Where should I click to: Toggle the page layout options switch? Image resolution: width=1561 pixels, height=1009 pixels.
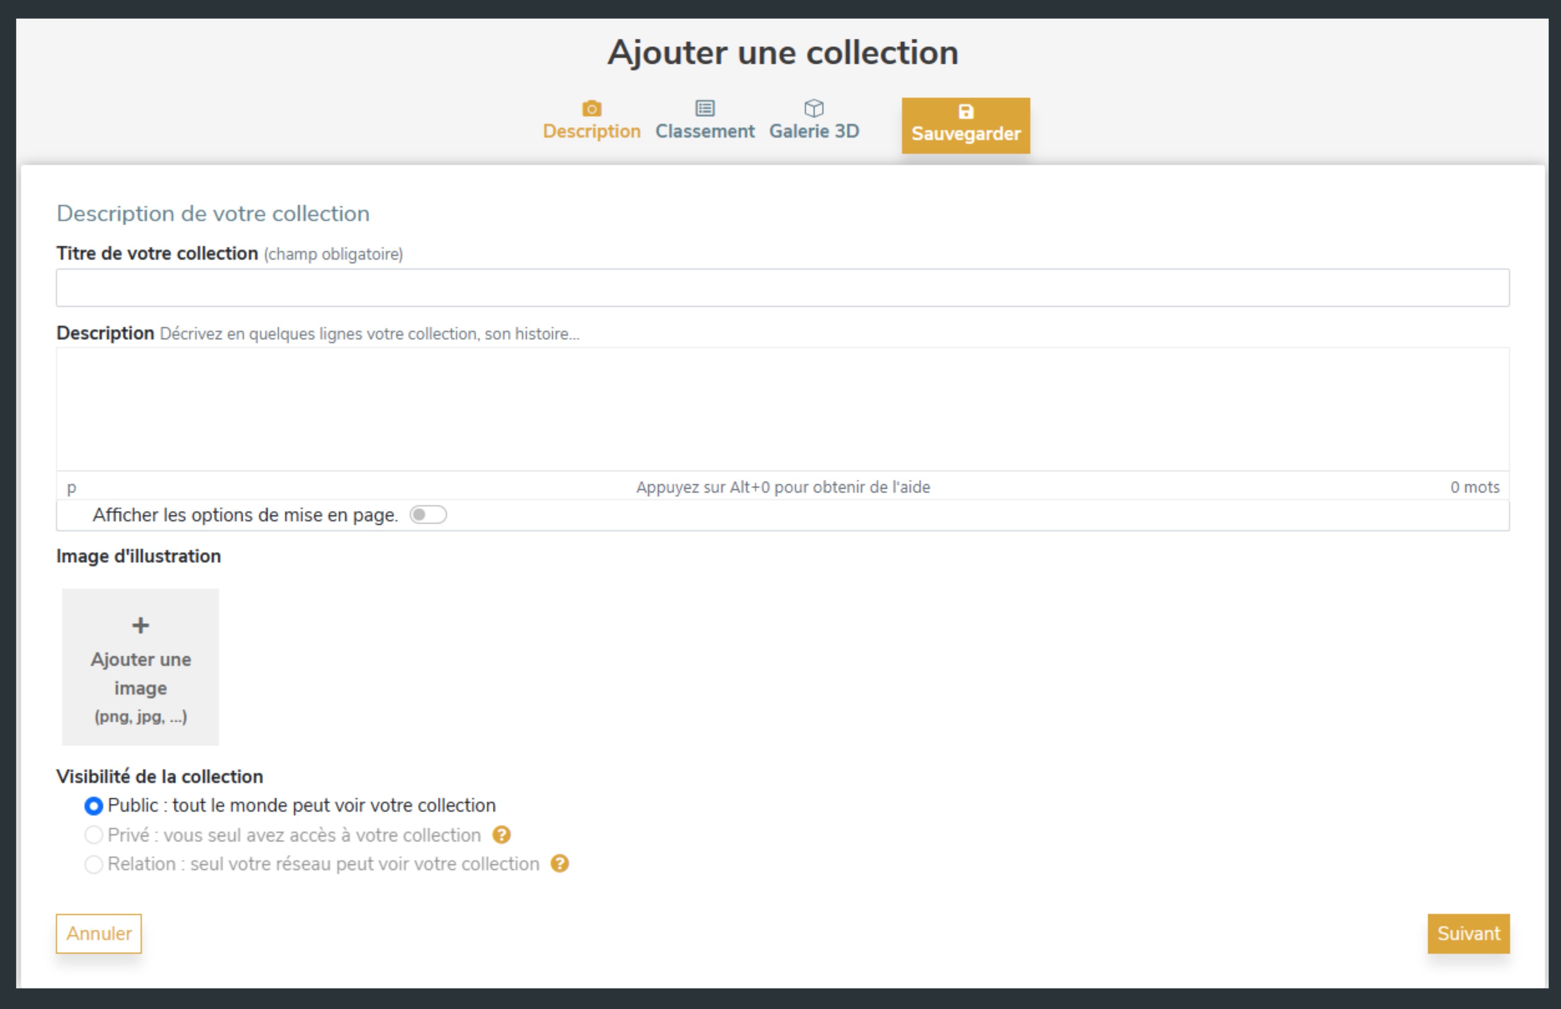tap(428, 515)
